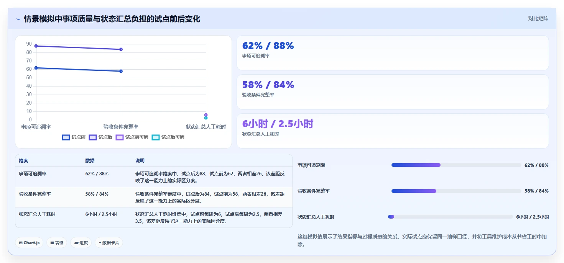Click the 验收条件完整率 table row label
Viewport: 564px width, 263px height.
pos(35,194)
